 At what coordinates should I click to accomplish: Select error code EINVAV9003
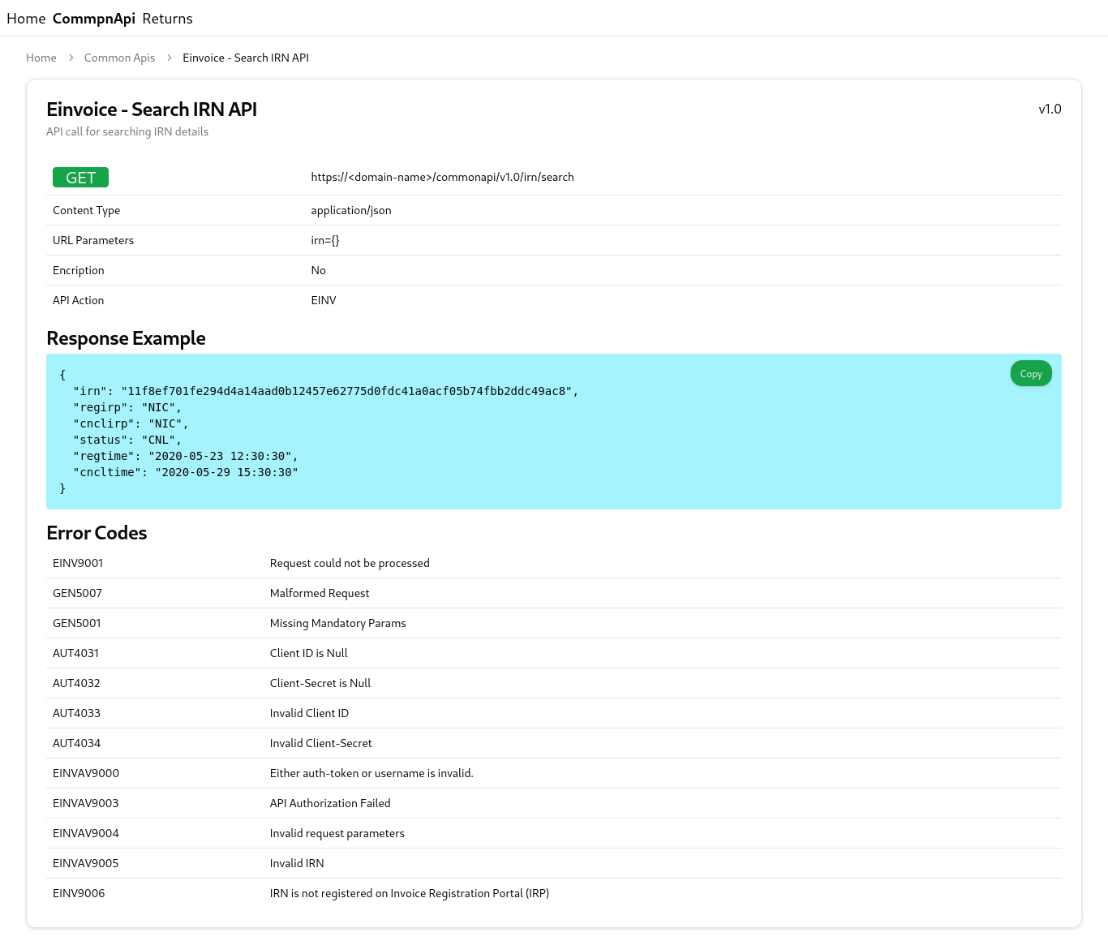tap(85, 803)
